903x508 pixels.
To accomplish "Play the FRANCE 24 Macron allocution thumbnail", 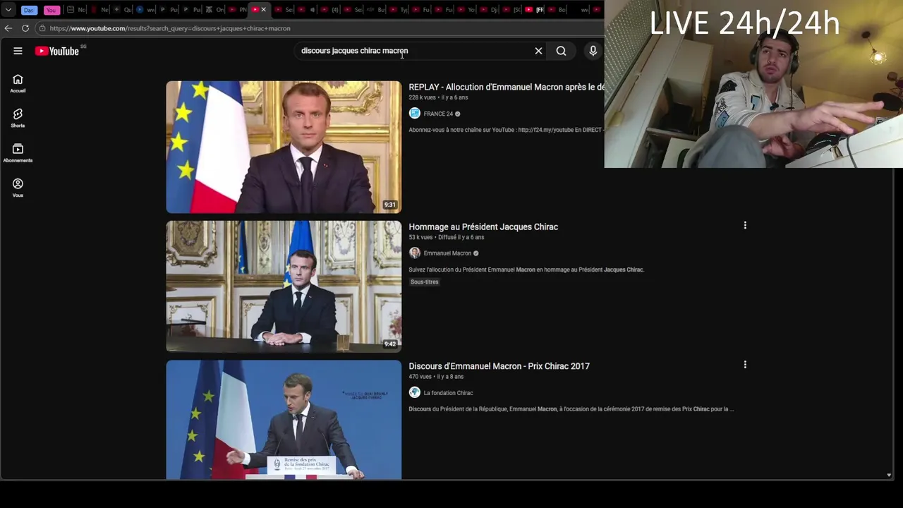I will point(284,147).
